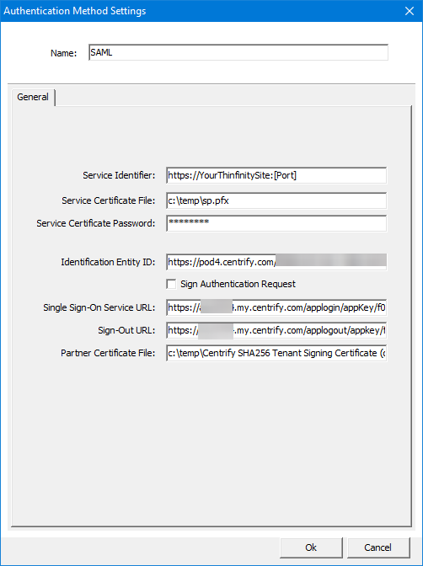Click the Single Sign-On Service URL field
Screen dimensions: 423x566
click(x=276, y=307)
